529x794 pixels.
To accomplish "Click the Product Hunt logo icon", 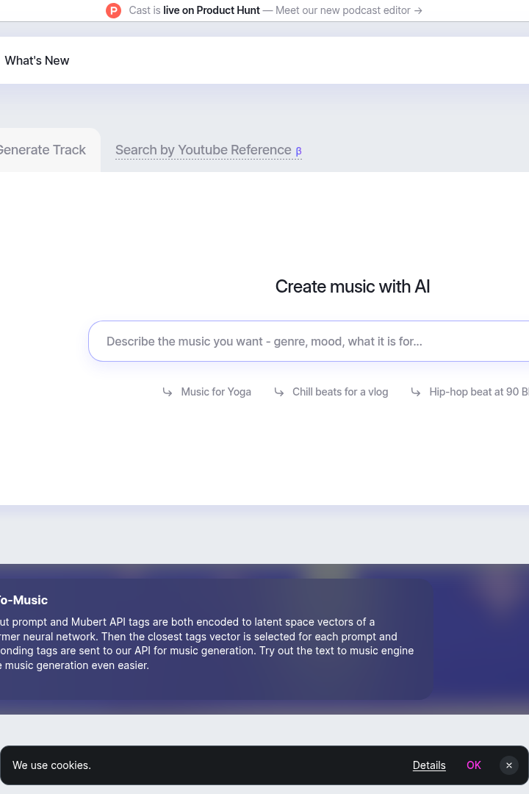I will tap(113, 10).
